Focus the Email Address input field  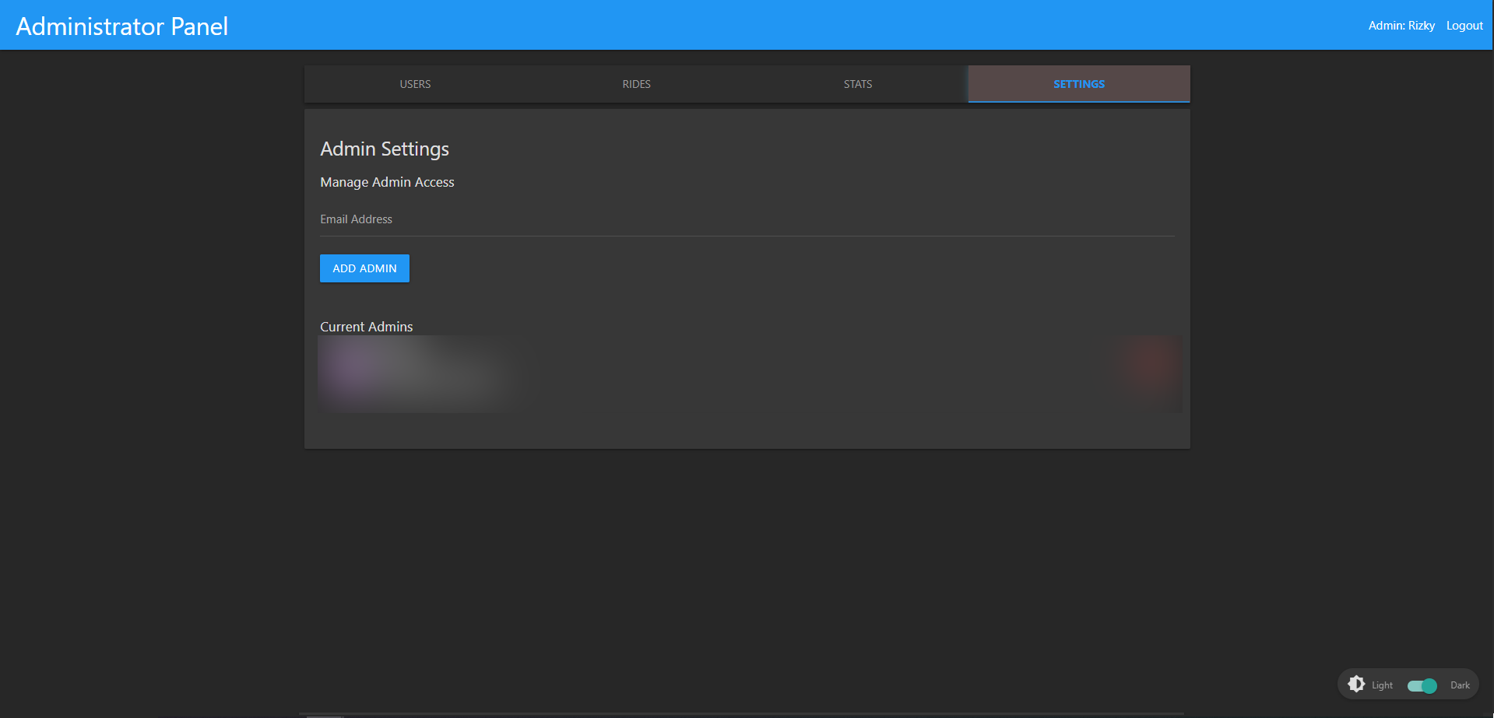click(747, 220)
